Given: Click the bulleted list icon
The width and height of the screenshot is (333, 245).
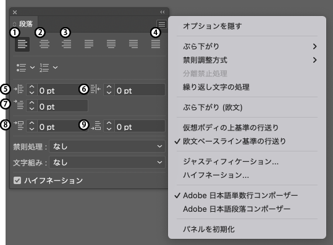Looking at the screenshot, I should coord(21,68).
